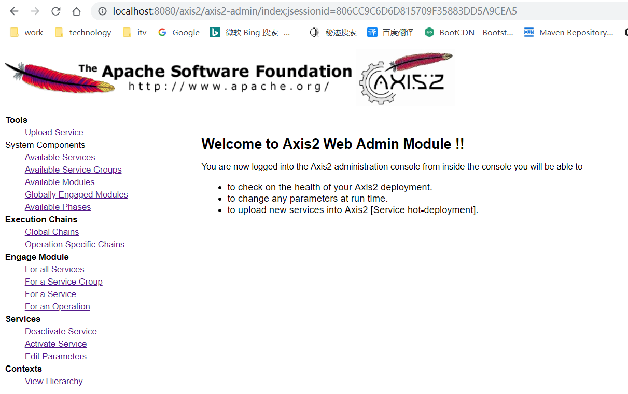Click the Axis2 gear logo
The width and height of the screenshot is (628, 394).
(406, 78)
